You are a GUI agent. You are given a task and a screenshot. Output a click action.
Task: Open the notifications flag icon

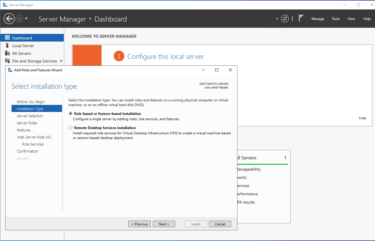tap(301, 19)
